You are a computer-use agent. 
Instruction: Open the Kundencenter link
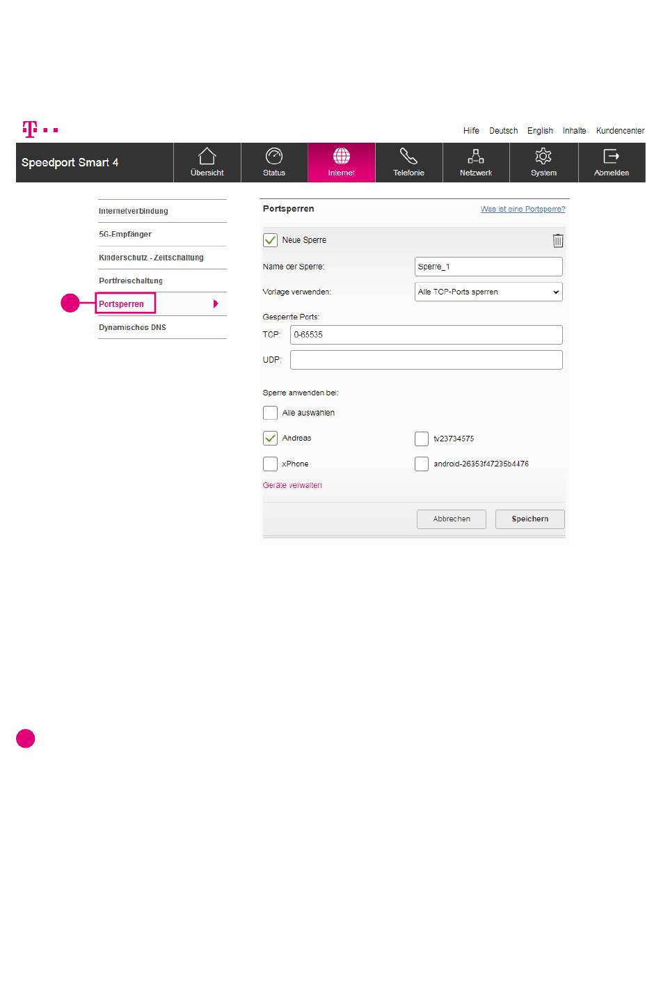(x=620, y=131)
